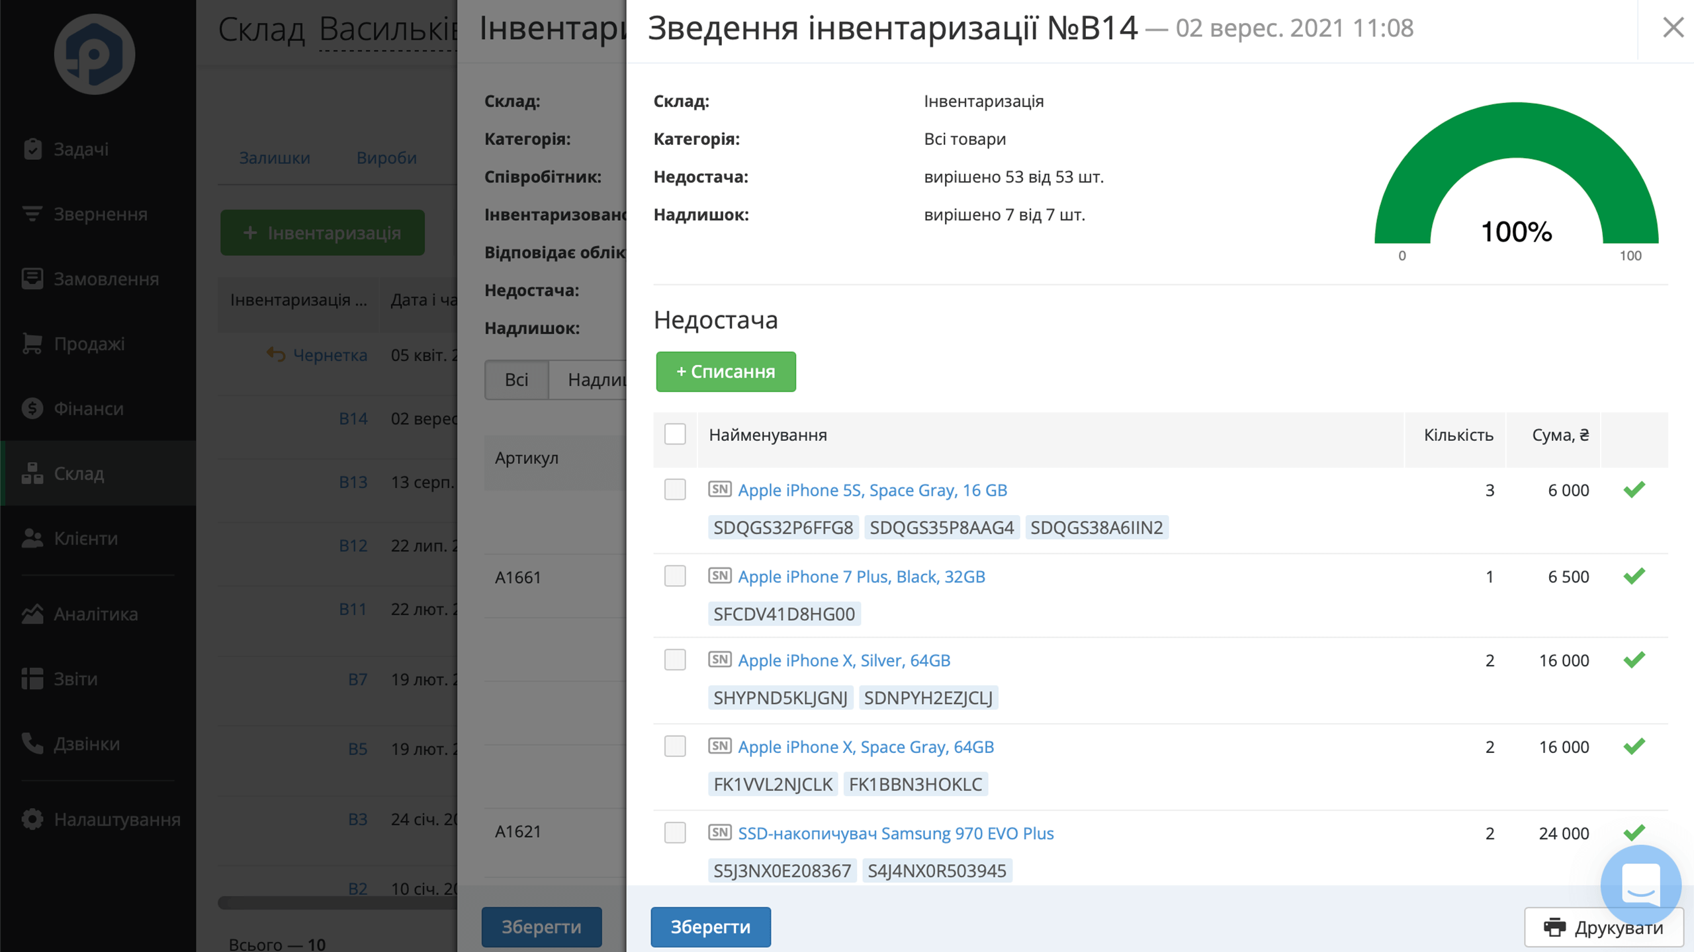Open Фінанси in the sidebar

pyautogui.click(x=98, y=409)
